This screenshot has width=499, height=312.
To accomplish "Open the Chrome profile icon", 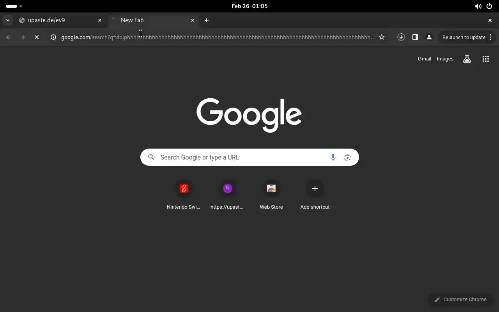I will (429, 37).
